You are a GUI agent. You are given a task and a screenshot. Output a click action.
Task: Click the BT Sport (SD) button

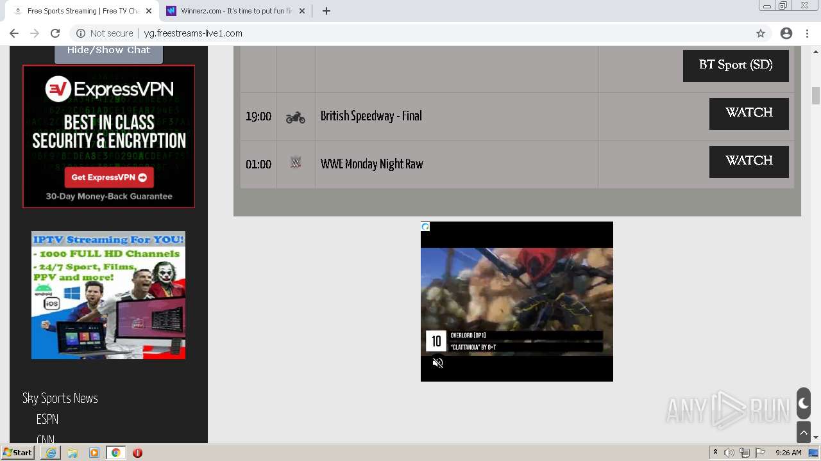coord(736,65)
